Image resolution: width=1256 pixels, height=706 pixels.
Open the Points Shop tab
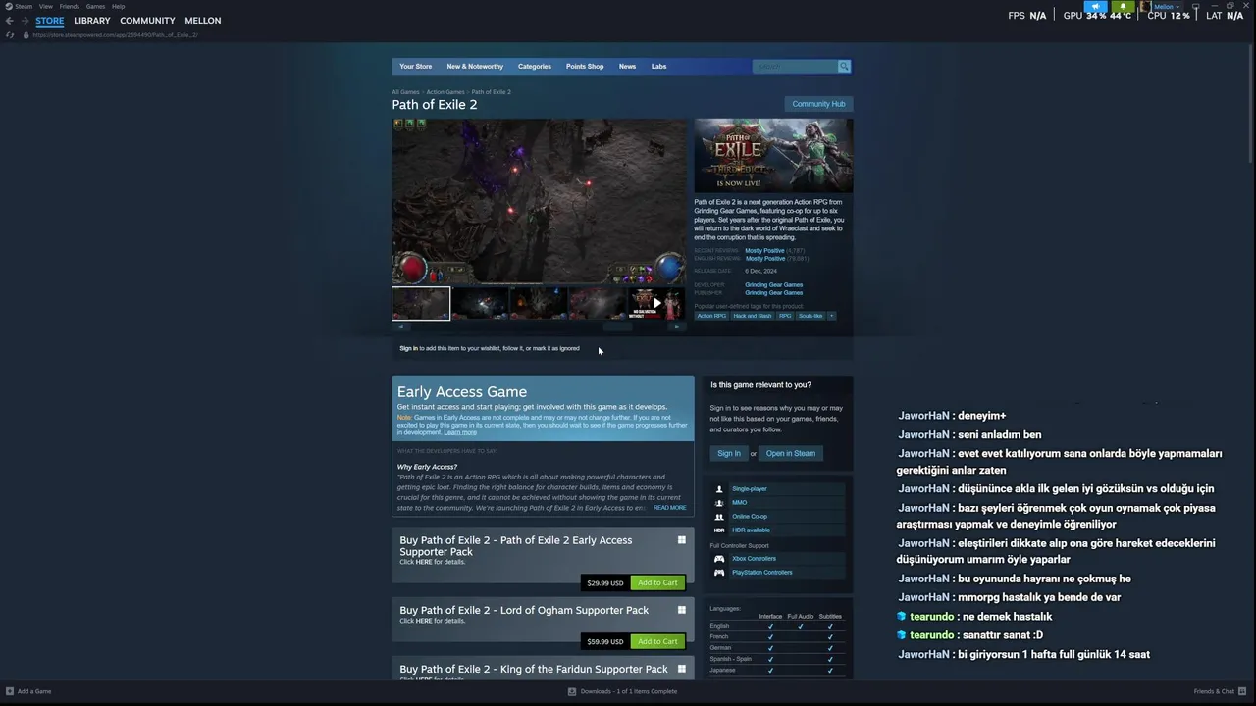(x=585, y=66)
